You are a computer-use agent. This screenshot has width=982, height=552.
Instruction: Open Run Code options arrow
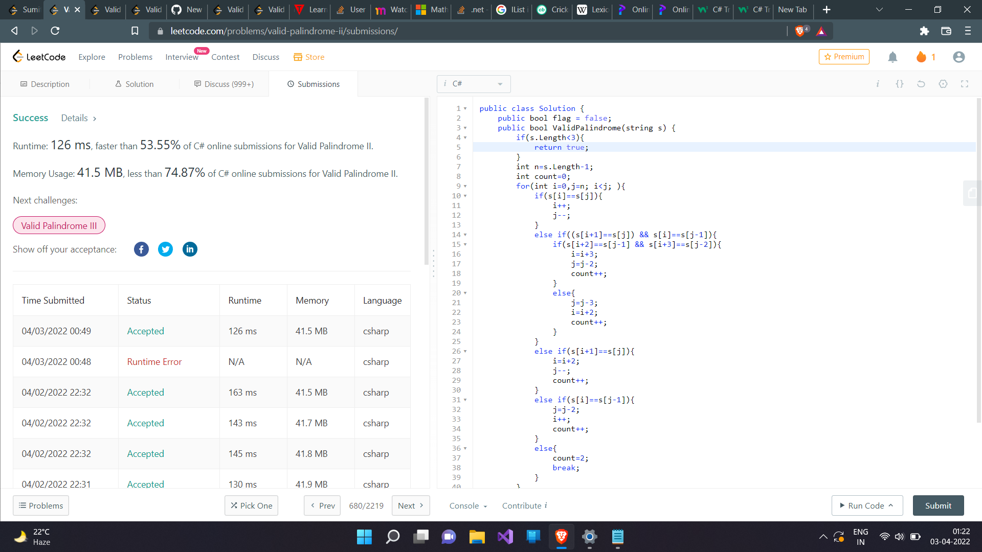[x=891, y=505]
